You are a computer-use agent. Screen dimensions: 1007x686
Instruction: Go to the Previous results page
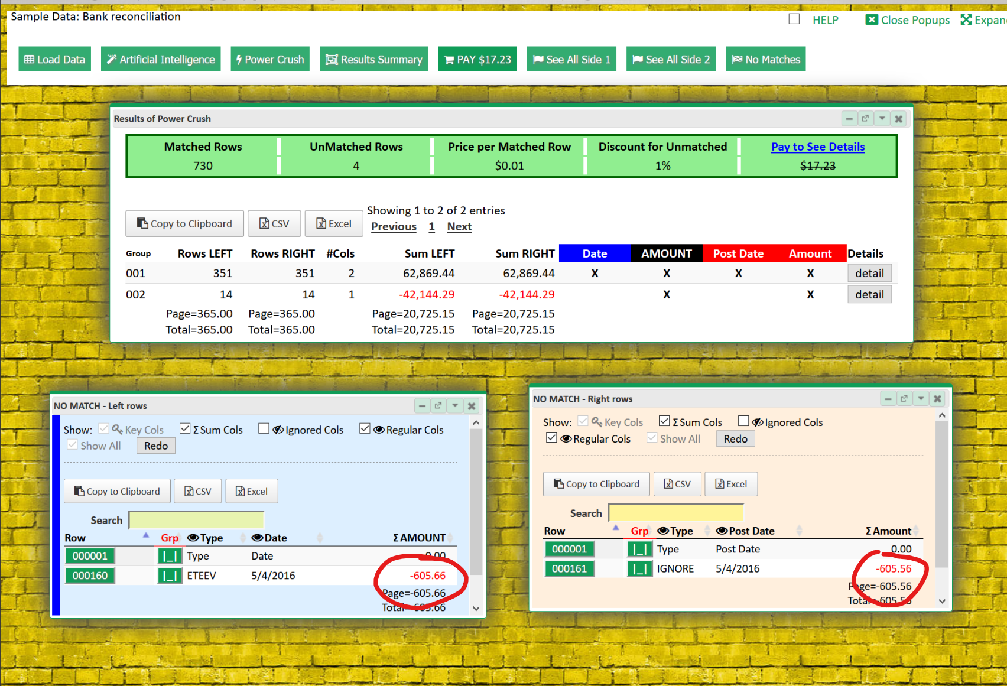394,226
